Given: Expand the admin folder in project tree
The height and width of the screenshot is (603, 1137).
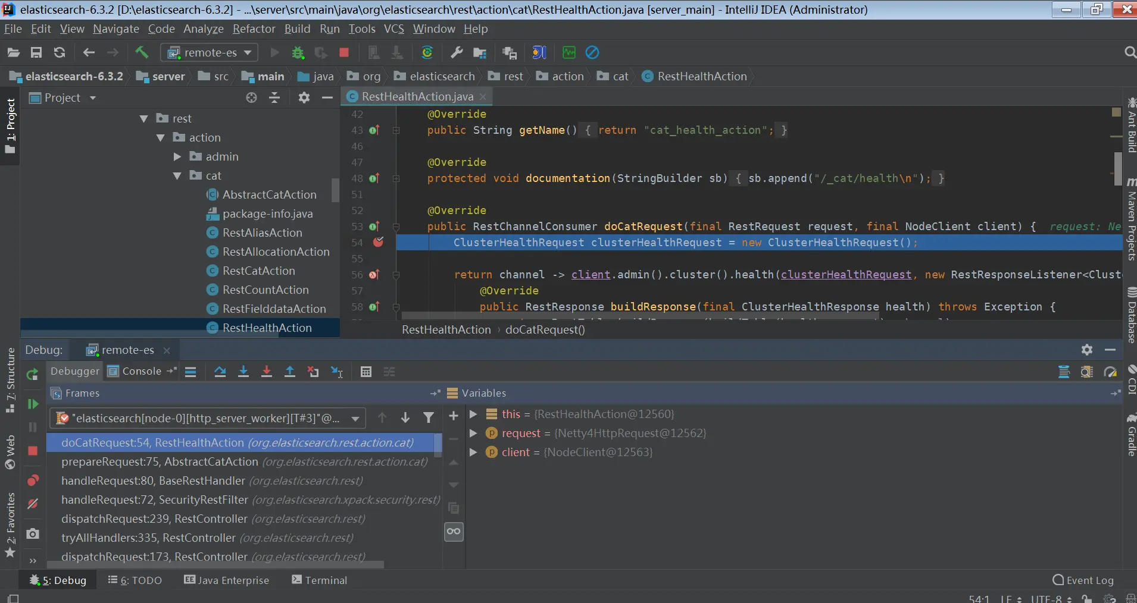Looking at the screenshot, I should pos(177,156).
